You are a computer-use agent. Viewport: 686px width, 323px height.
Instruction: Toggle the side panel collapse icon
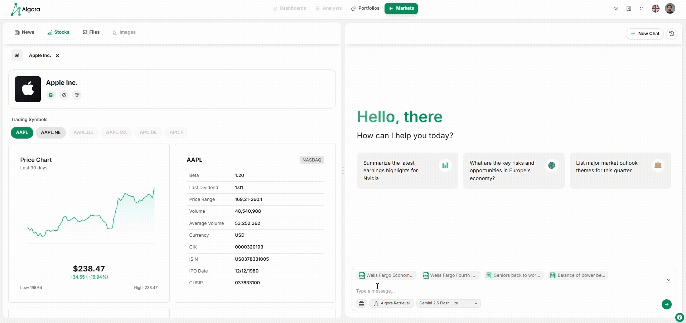629,9
